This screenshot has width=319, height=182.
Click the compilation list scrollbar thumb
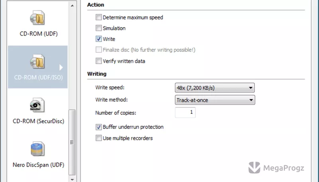click(72, 142)
